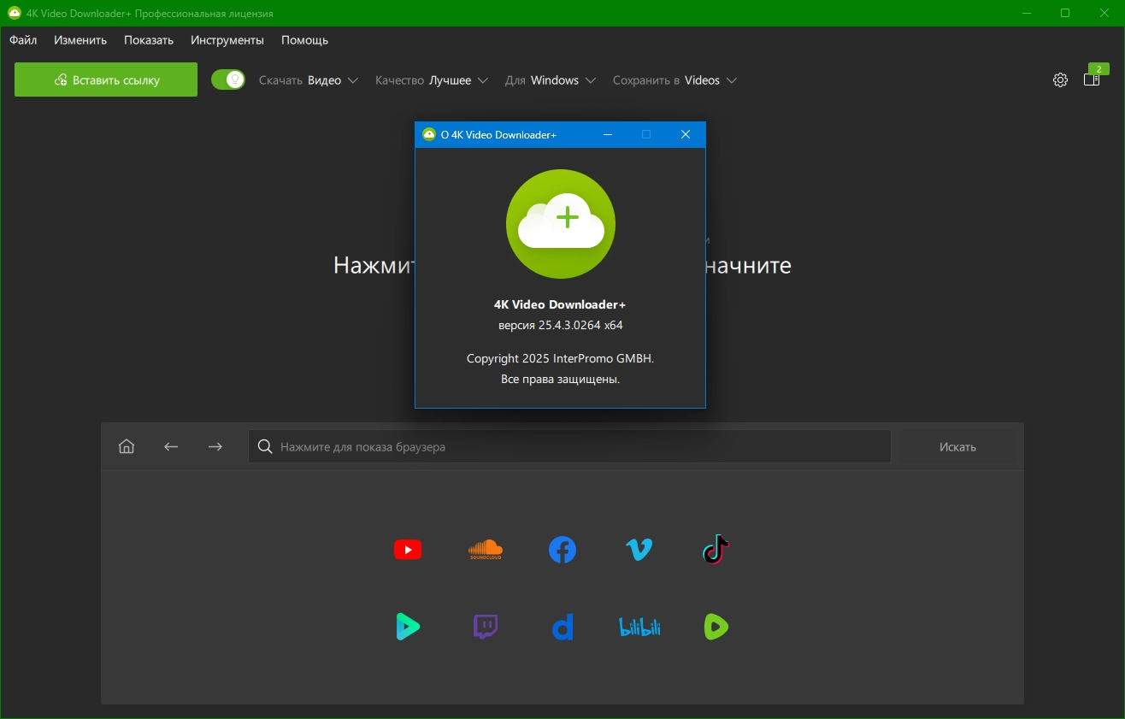Viewport: 1125px width, 719px height.
Task: Select the Bilibili site shortcut
Action: click(x=639, y=628)
